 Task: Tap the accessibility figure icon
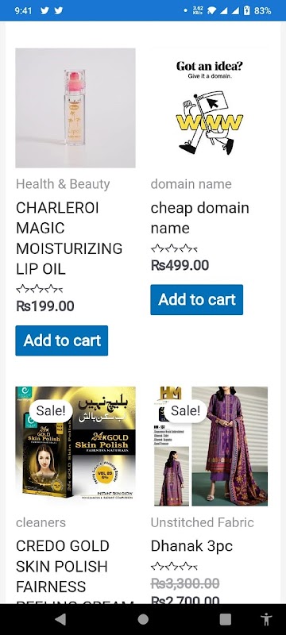click(x=266, y=619)
